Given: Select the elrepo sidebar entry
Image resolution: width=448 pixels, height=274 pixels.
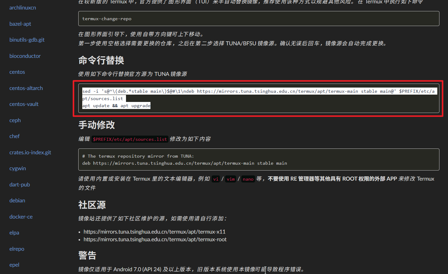Looking at the screenshot, I should pyautogui.click(x=17, y=249).
